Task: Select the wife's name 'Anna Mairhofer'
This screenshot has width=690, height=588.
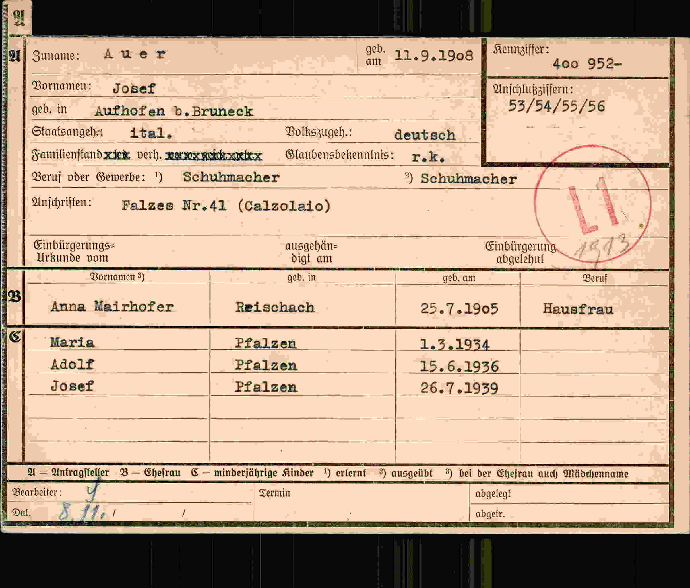Action: pos(112,307)
